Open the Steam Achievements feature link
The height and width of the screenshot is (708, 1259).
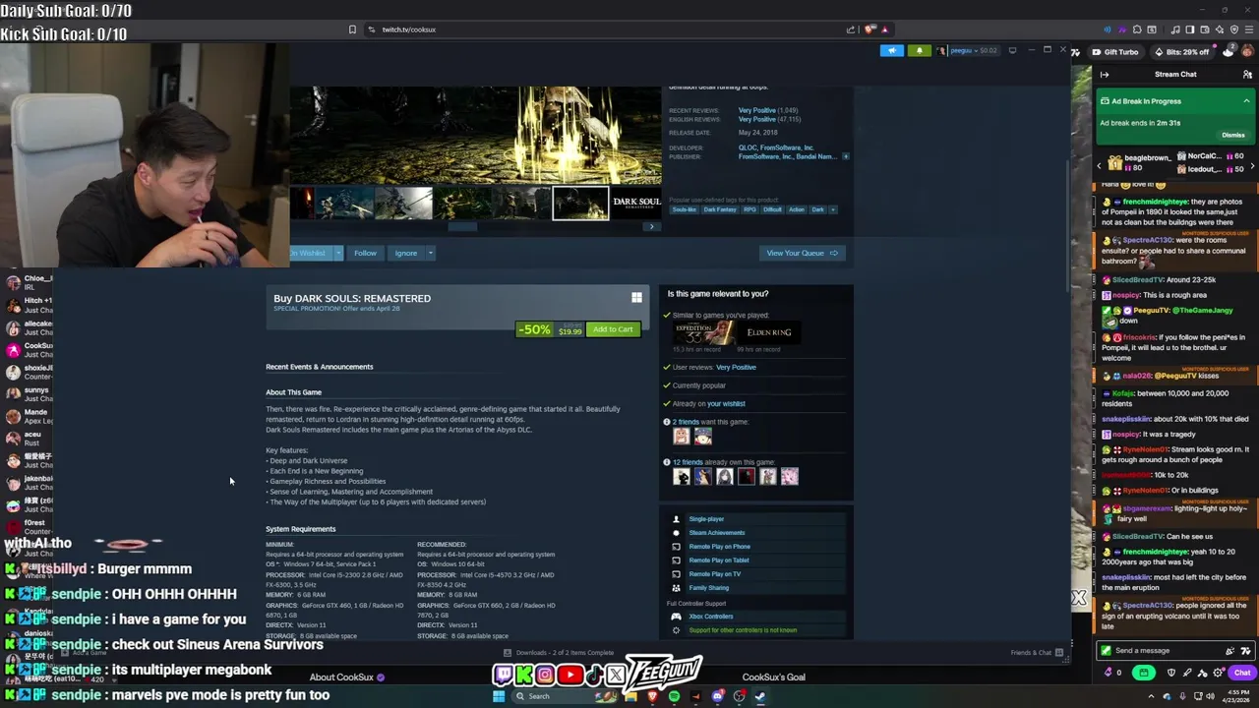point(716,533)
